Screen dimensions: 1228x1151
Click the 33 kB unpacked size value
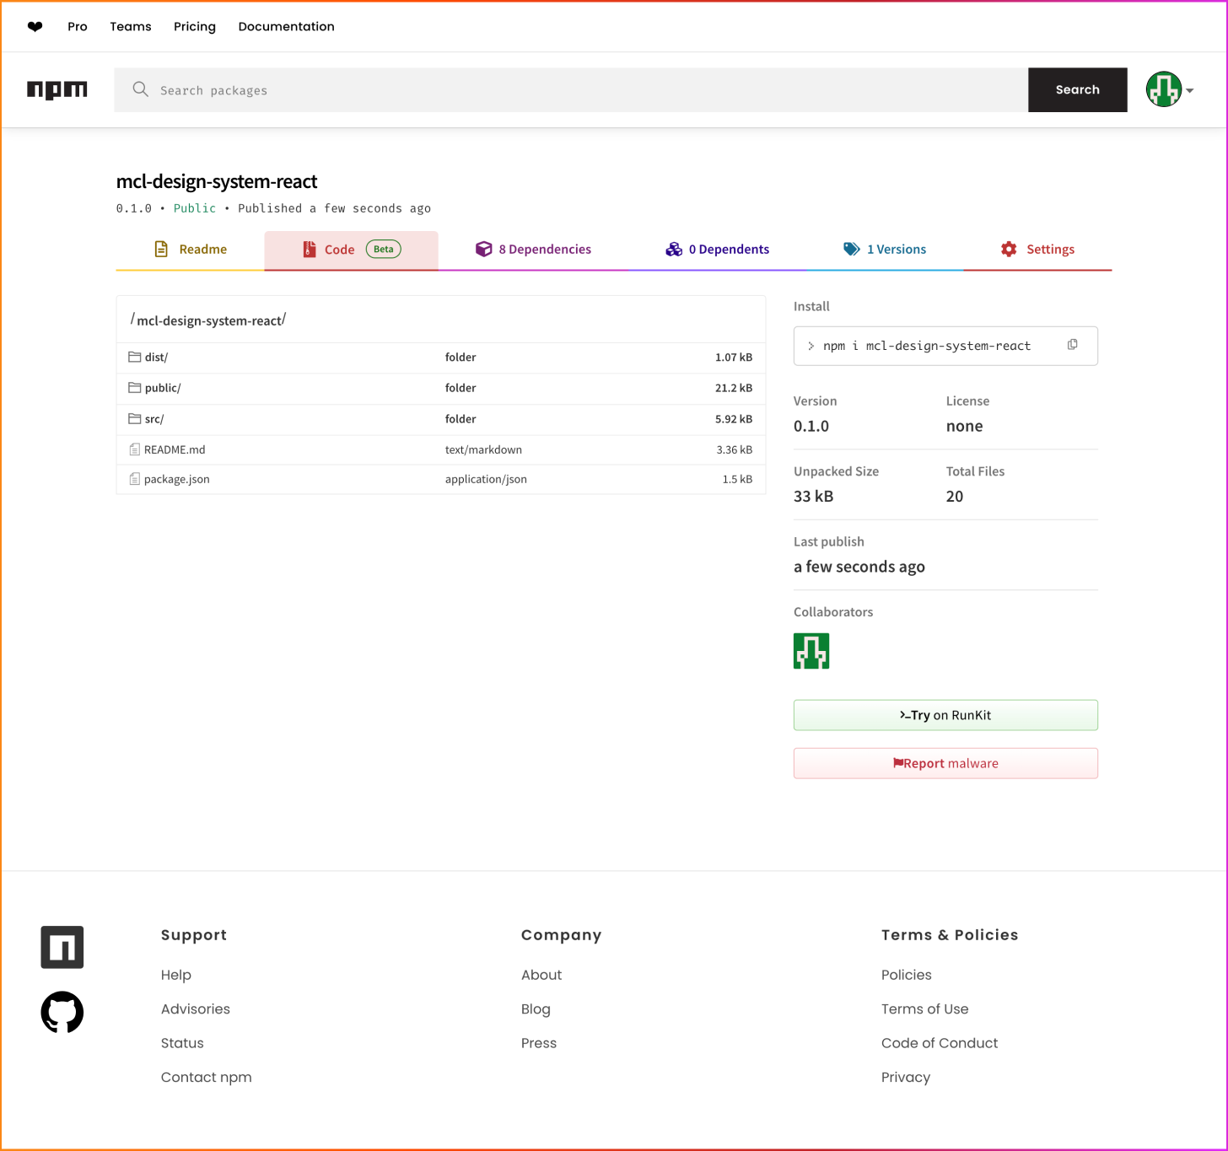tap(814, 496)
